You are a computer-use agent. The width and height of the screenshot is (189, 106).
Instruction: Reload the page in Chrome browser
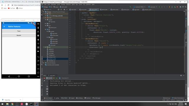8,5
